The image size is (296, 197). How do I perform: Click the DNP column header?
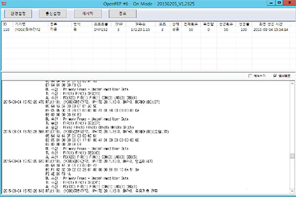pyautogui.click(x=119, y=23)
